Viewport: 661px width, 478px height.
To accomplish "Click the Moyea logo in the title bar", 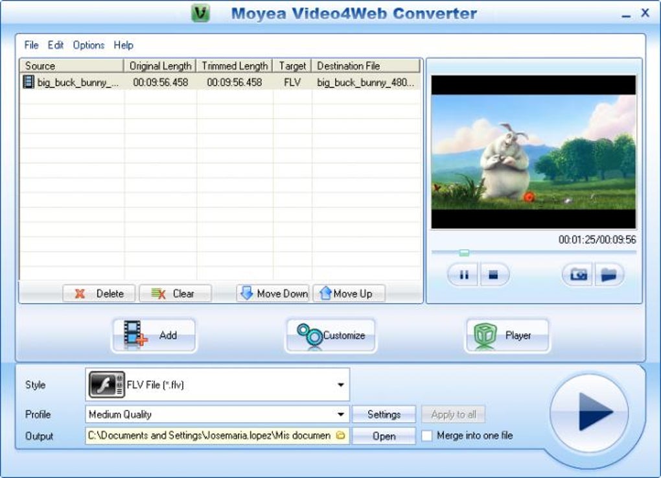I will pos(200,12).
